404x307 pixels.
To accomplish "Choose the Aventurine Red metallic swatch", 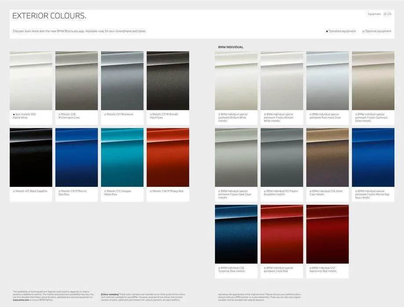I will click(327, 234).
